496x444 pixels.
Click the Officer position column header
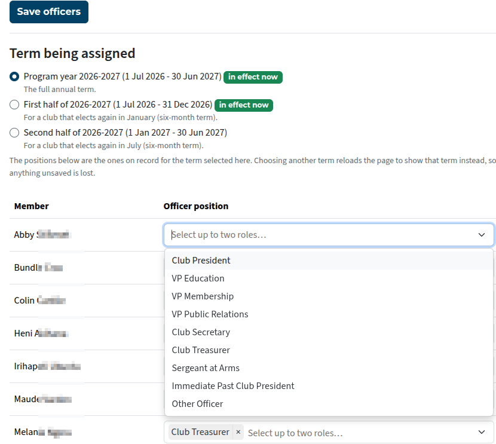click(x=196, y=206)
